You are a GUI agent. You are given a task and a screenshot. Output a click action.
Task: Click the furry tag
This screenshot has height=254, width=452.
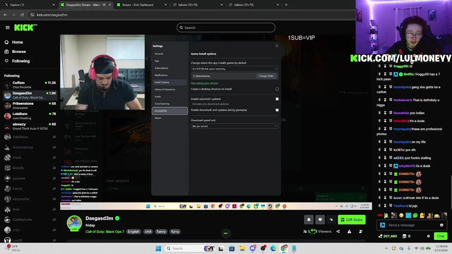175,232
